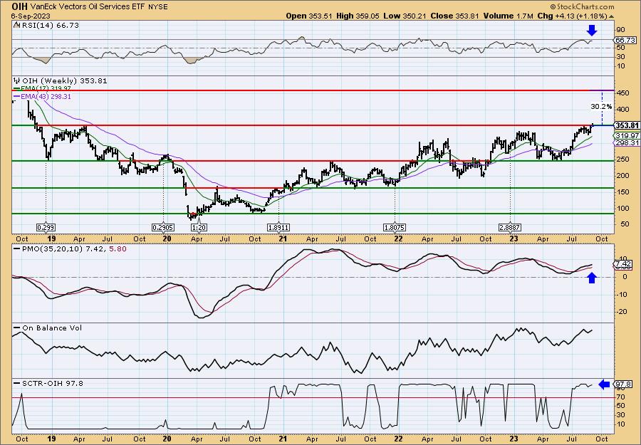
Task: Click the On Balance Vol panel label
Action: 52,328
